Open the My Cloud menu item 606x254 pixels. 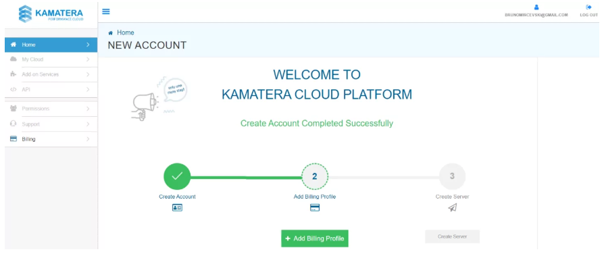(51, 59)
